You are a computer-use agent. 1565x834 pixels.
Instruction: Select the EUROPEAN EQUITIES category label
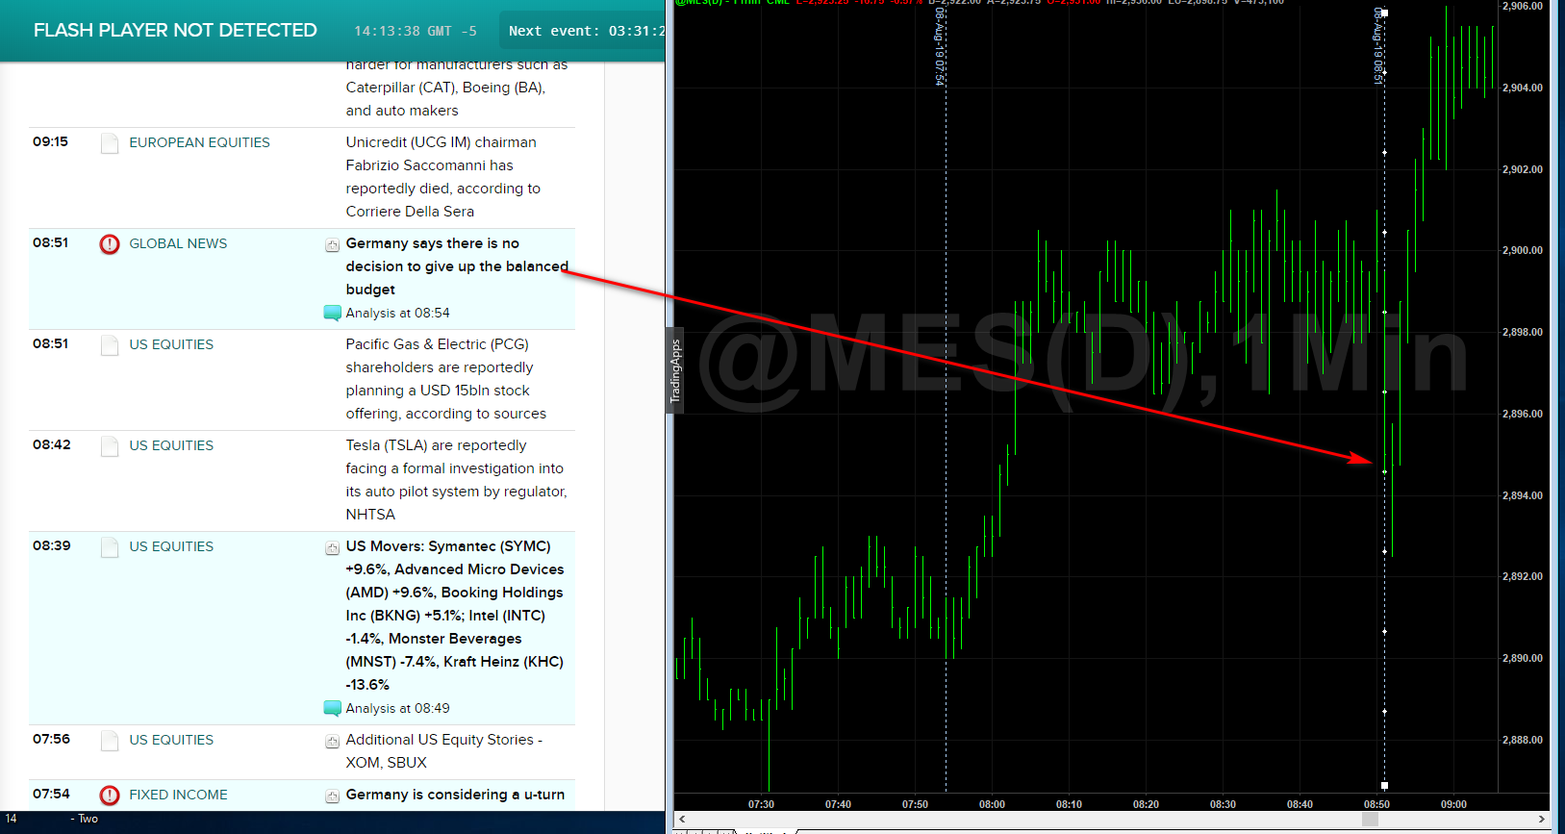coord(199,142)
